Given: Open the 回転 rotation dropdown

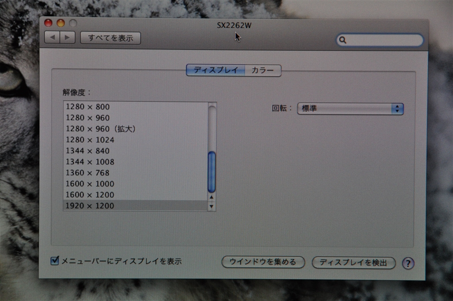Looking at the screenshot, I should point(350,108).
